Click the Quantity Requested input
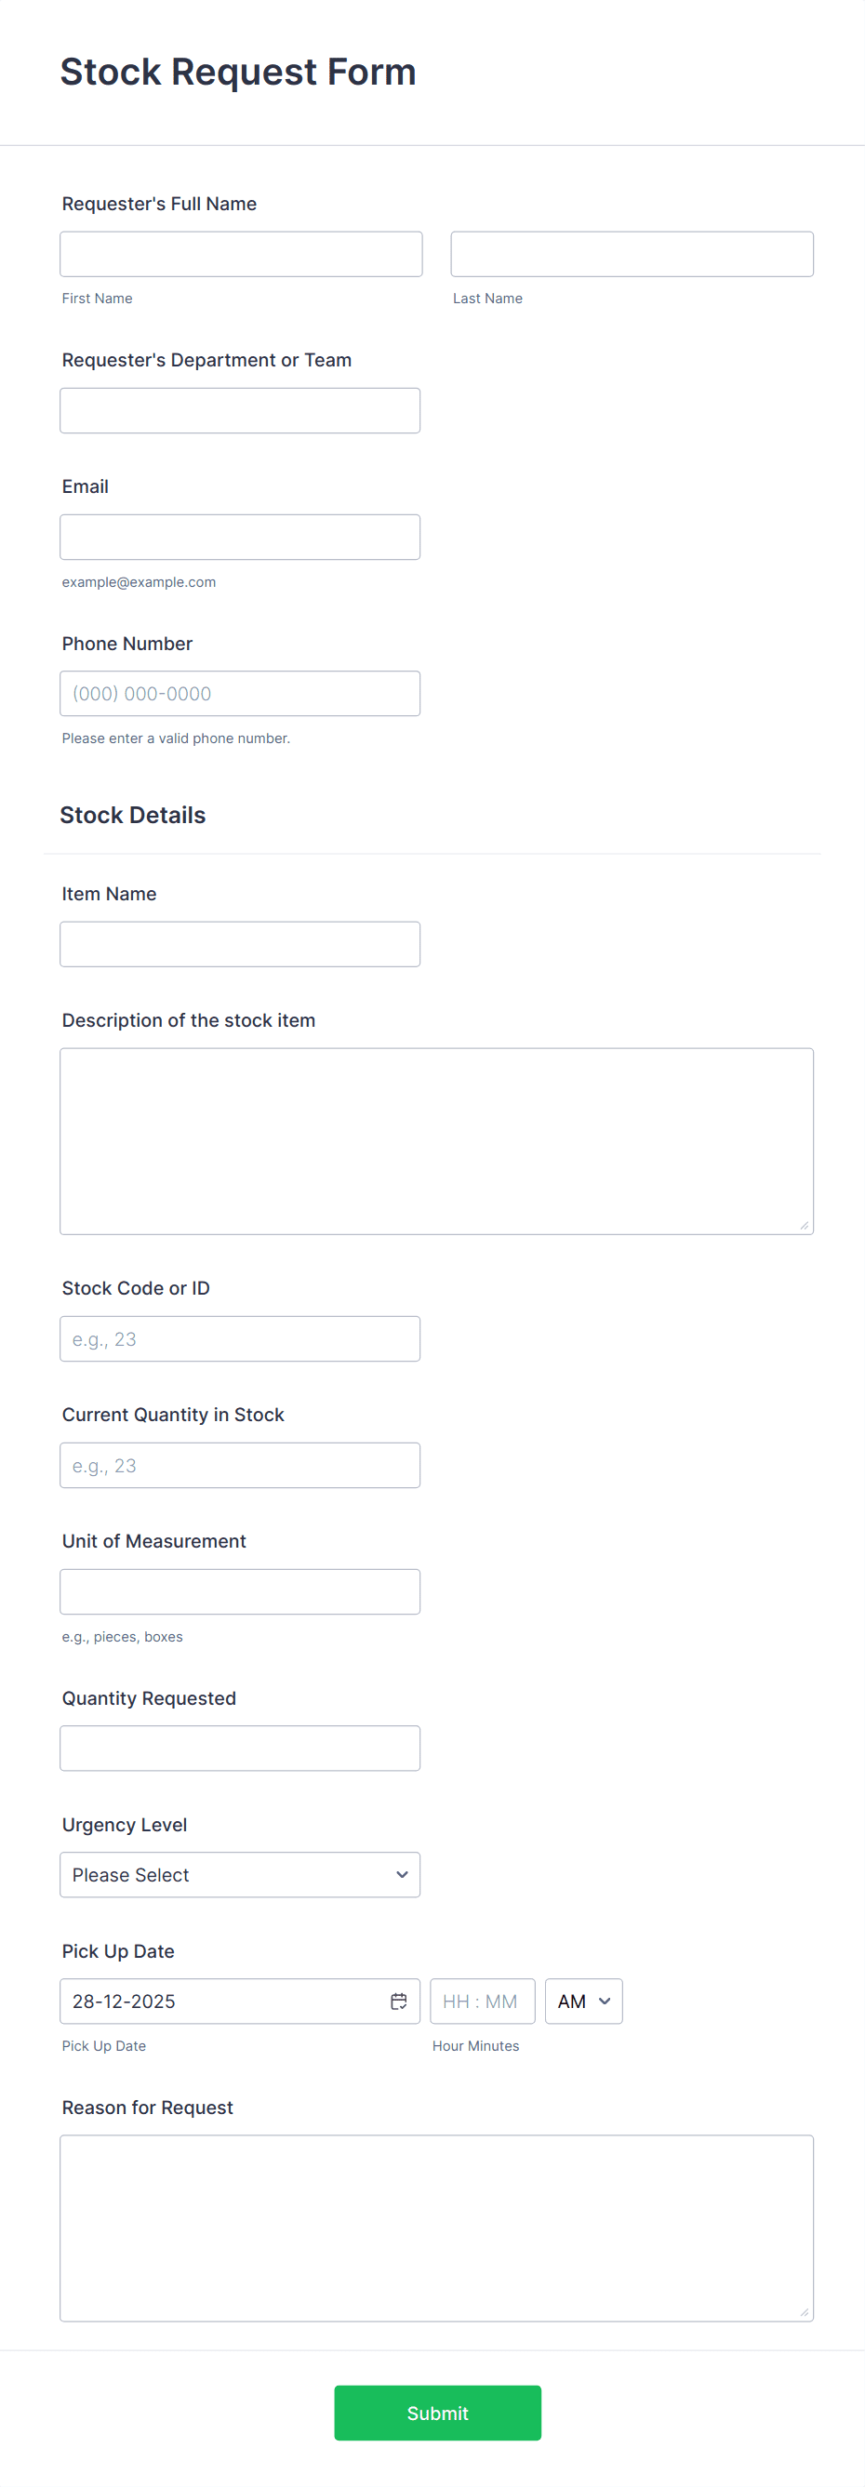 pyautogui.click(x=239, y=1748)
